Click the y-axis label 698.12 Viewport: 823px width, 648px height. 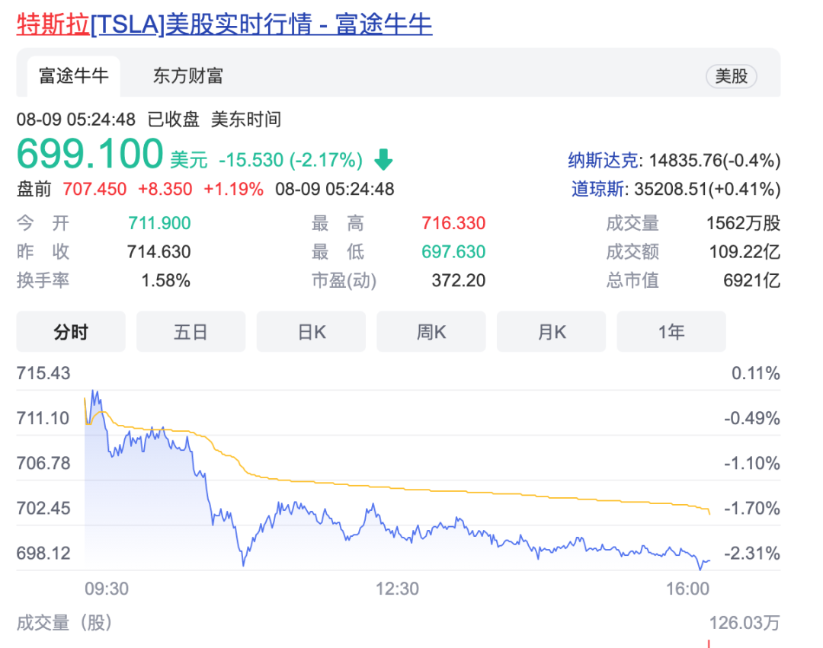[43, 553]
